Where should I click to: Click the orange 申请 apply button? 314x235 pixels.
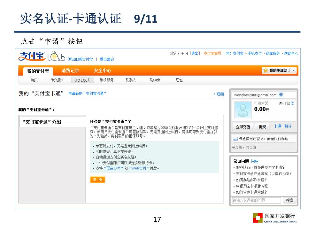coord(97,179)
